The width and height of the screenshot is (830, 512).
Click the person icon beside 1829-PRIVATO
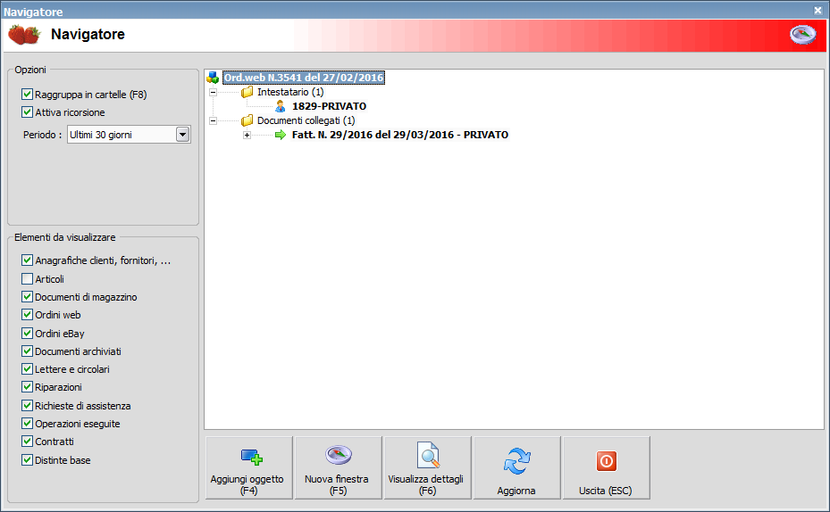[281, 106]
